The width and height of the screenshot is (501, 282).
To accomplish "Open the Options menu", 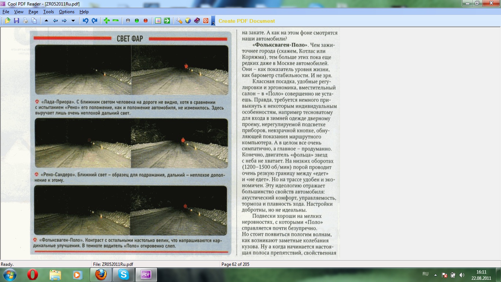I will click(67, 12).
